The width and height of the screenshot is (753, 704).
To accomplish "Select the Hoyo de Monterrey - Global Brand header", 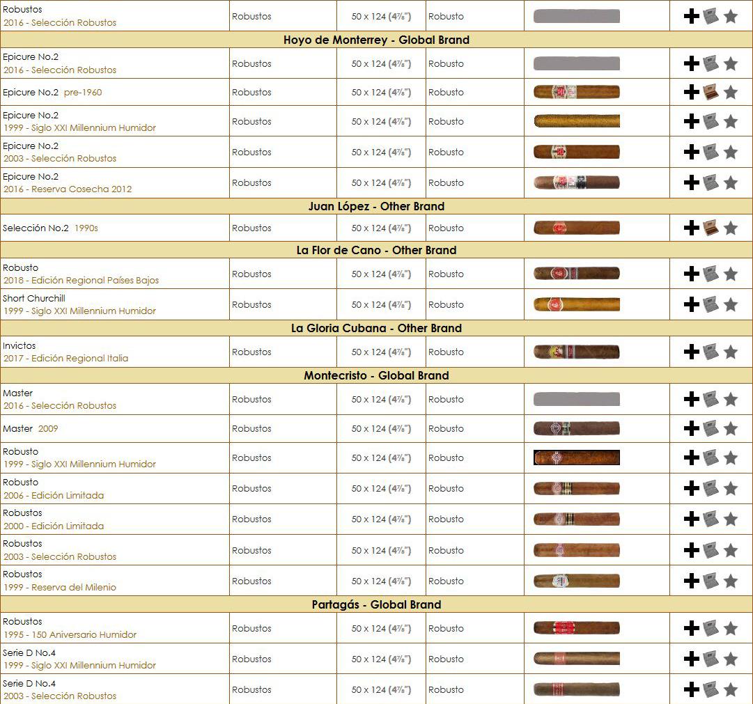I will click(376, 40).
